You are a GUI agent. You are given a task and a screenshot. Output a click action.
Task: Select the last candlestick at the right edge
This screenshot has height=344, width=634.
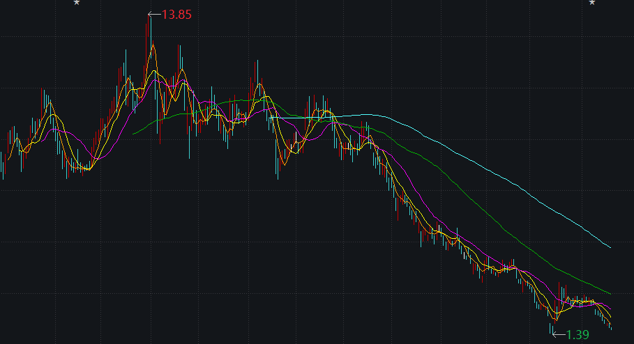611,326
